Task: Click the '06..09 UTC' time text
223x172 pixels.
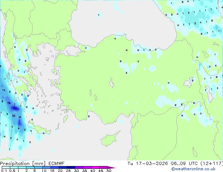Action: pyautogui.click(x=184, y=164)
